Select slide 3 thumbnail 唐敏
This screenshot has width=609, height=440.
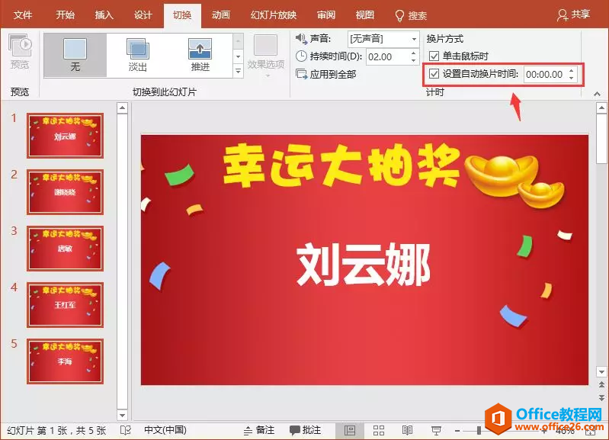click(66, 249)
